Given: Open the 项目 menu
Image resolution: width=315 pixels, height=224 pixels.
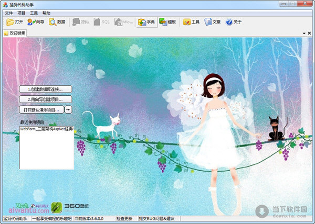Looking at the screenshot, I should click(x=22, y=13).
